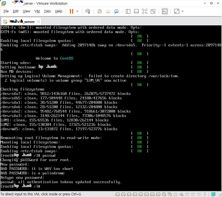Open the Help menu
Image resolution: width=222 pixels, height=197 pixels.
tap(59, 11)
